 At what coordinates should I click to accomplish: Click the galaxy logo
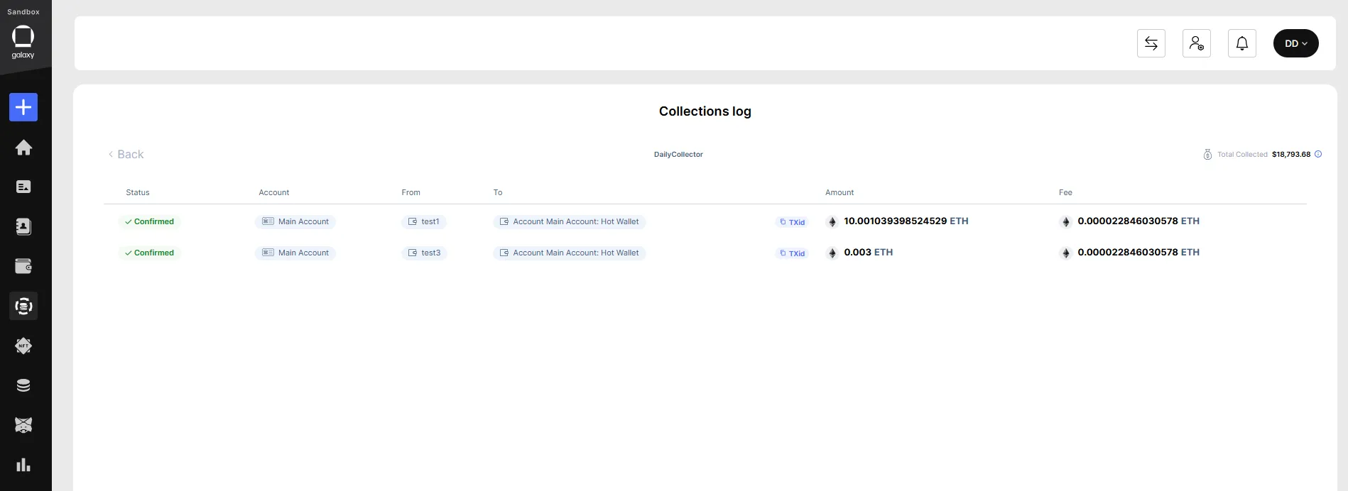pos(23,42)
